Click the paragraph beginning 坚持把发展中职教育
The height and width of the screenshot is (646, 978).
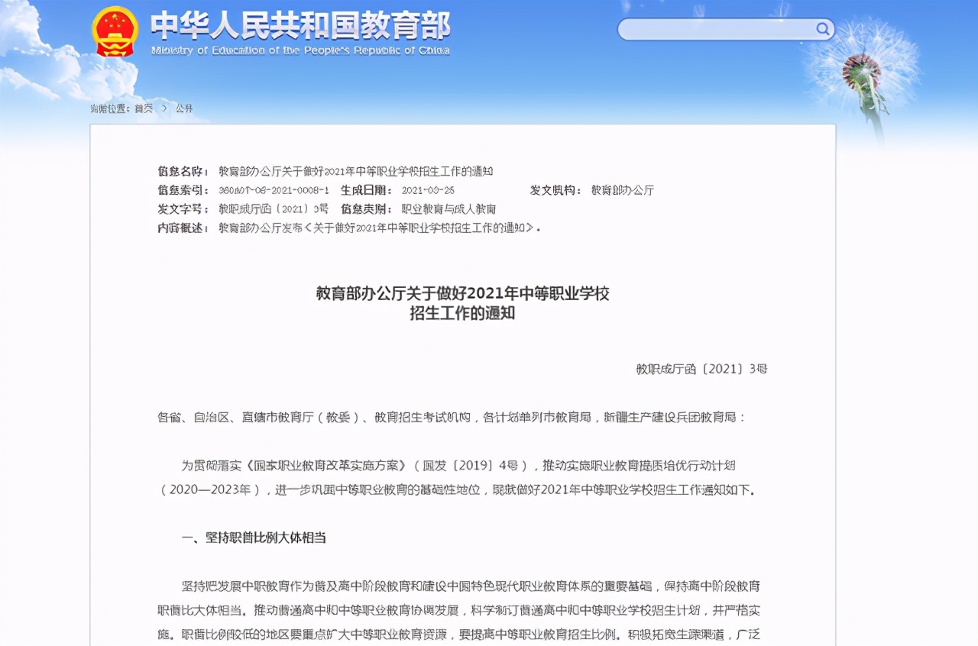pos(459,611)
